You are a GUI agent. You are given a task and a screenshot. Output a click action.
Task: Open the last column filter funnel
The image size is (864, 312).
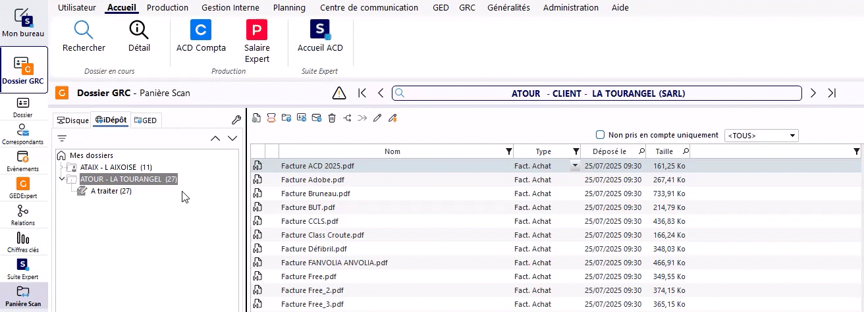(x=856, y=151)
